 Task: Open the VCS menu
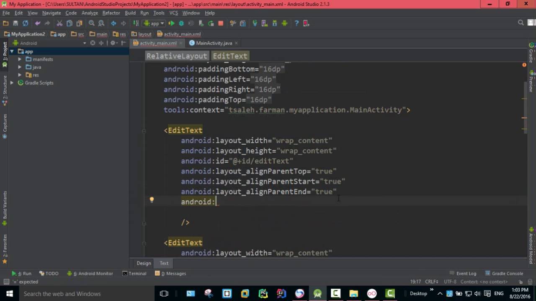point(173,13)
